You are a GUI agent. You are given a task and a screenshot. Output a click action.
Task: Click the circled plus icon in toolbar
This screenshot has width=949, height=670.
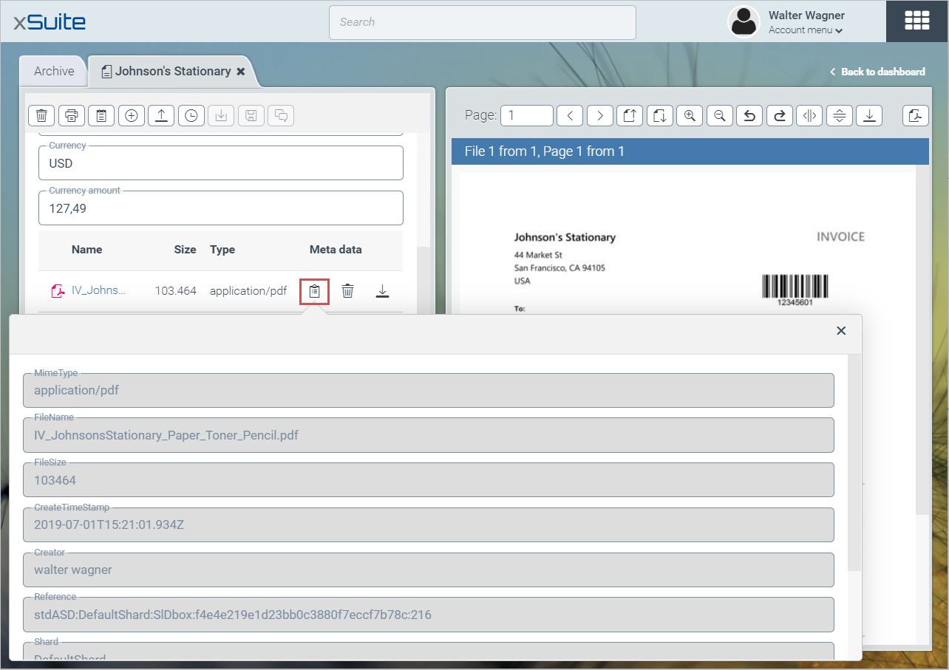pyautogui.click(x=132, y=115)
